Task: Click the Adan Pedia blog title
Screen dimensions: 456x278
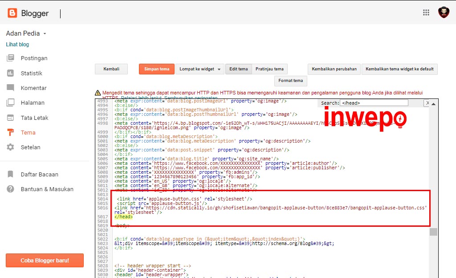Action: 23,33
